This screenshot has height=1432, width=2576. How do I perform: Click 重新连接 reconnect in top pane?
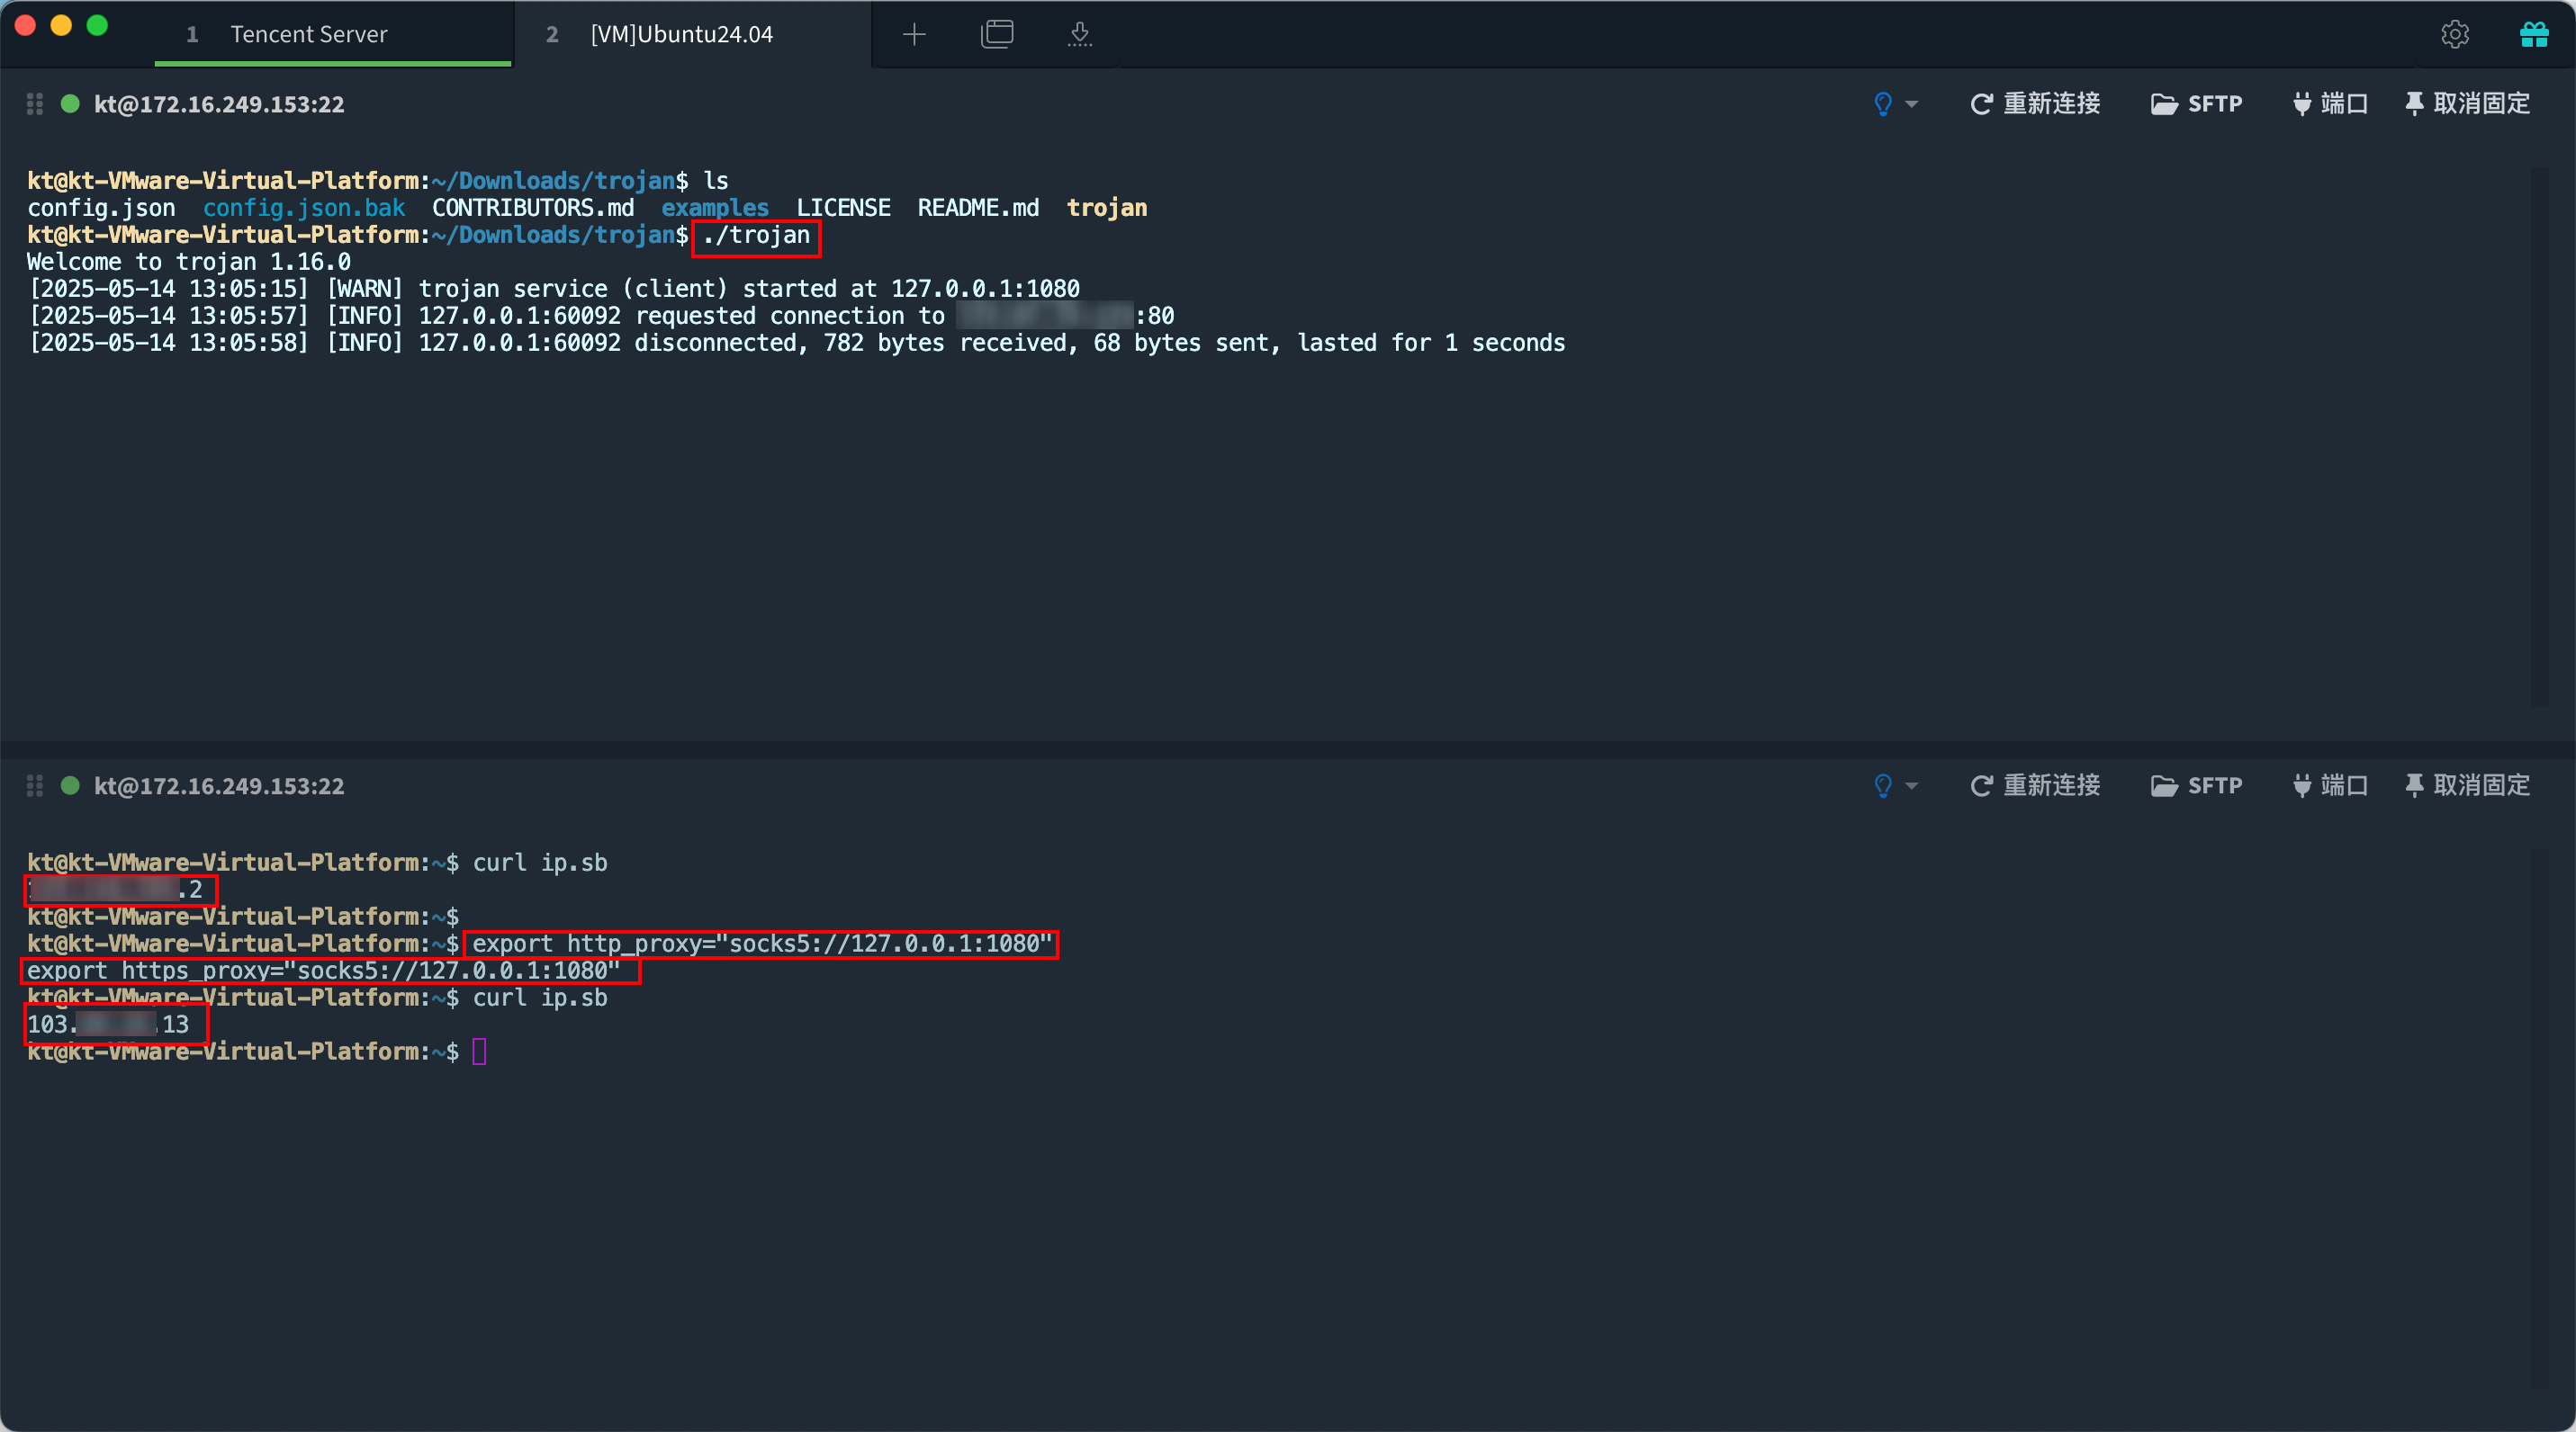(x=2035, y=104)
